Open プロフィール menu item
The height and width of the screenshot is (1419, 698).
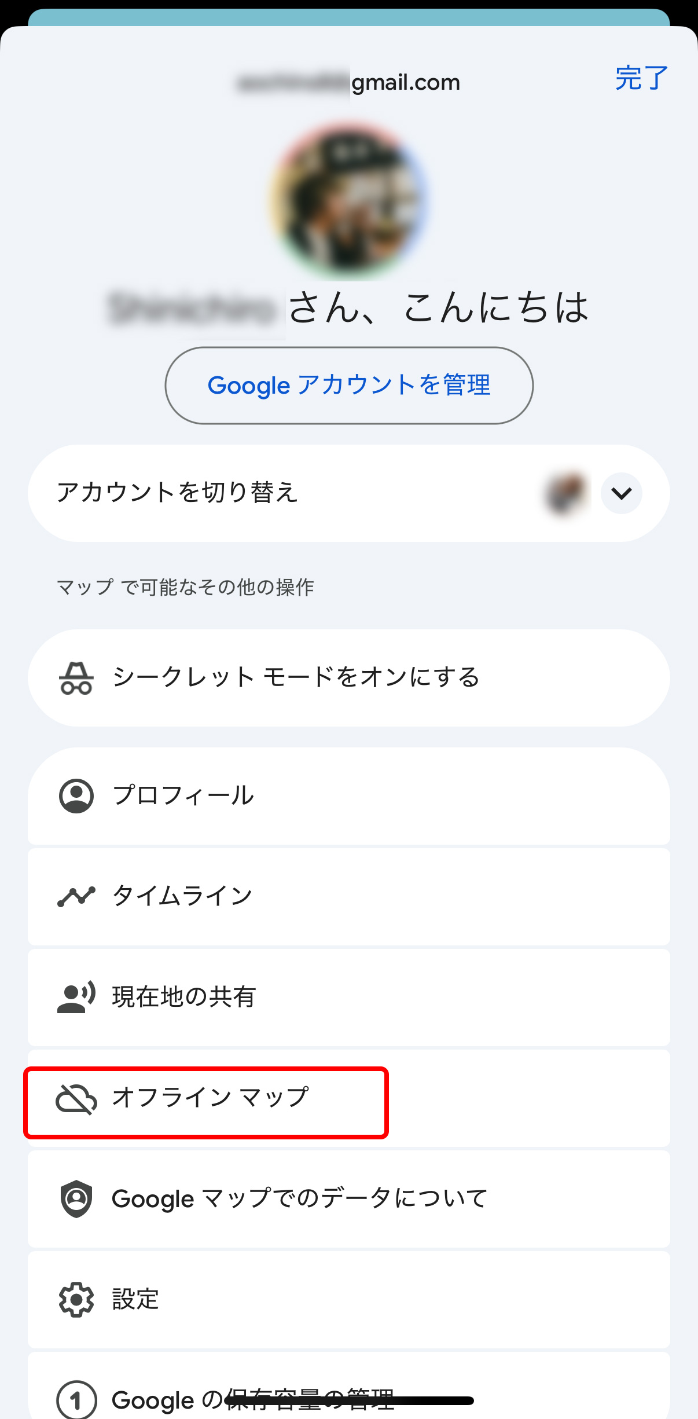tap(183, 796)
